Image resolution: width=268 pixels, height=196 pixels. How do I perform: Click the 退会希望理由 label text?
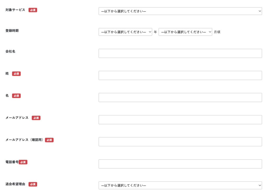15,184
